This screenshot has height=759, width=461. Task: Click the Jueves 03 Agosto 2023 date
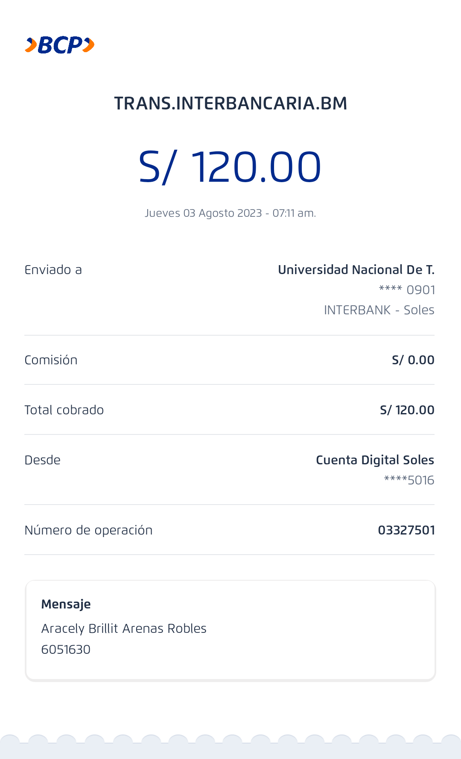[x=230, y=213]
